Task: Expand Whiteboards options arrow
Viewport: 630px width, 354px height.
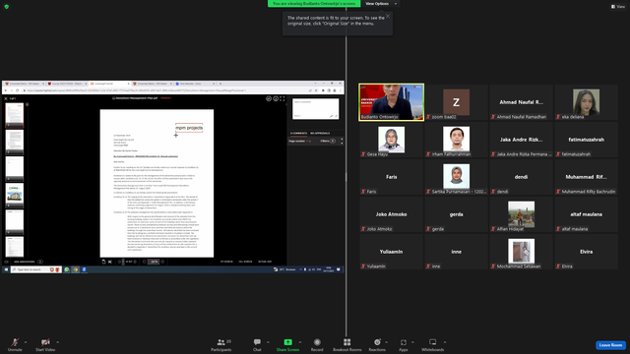Action: (x=445, y=342)
